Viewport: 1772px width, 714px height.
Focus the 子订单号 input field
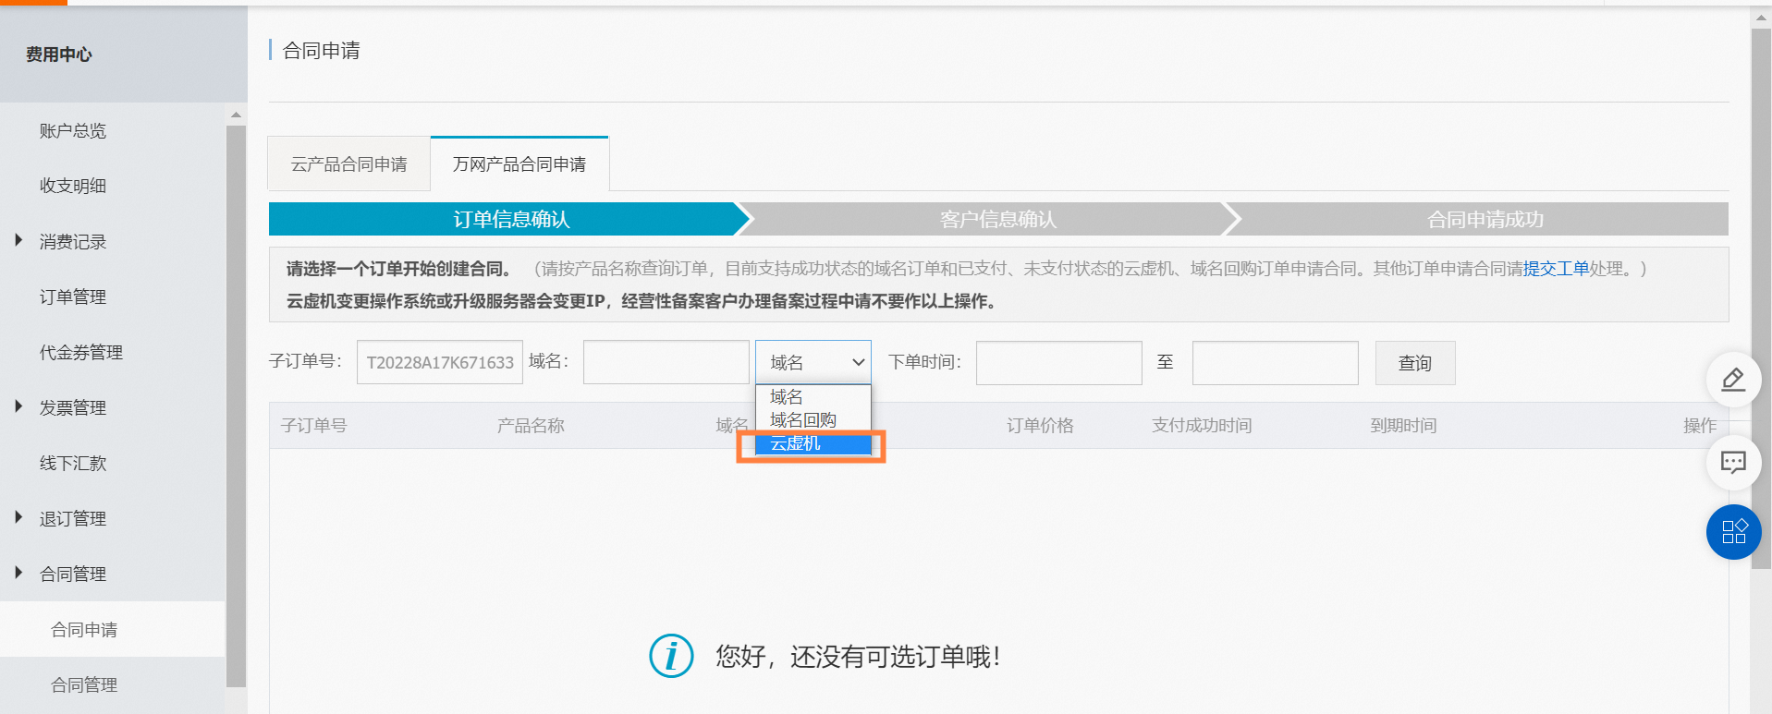click(440, 363)
